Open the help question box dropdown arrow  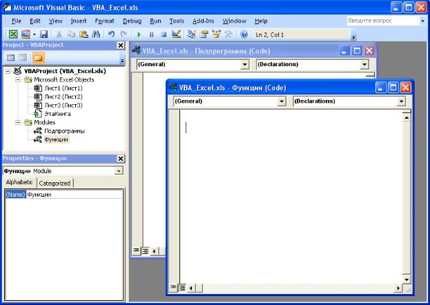(x=422, y=21)
